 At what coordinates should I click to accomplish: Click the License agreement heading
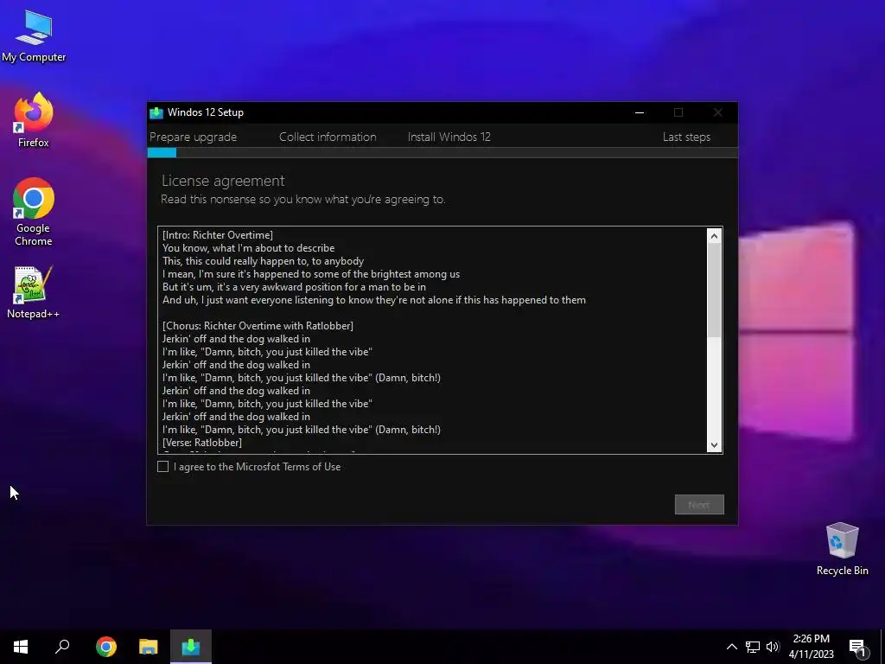click(223, 181)
